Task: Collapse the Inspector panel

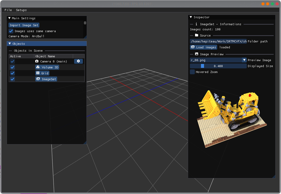Action: pyautogui.click(x=191, y=17)
